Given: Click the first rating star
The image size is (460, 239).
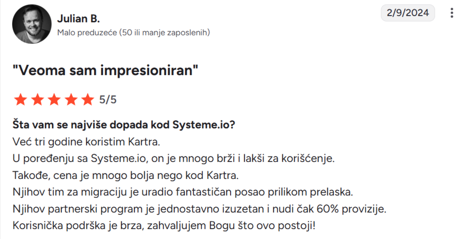Looking at the screenshot, I should (21, 99).
